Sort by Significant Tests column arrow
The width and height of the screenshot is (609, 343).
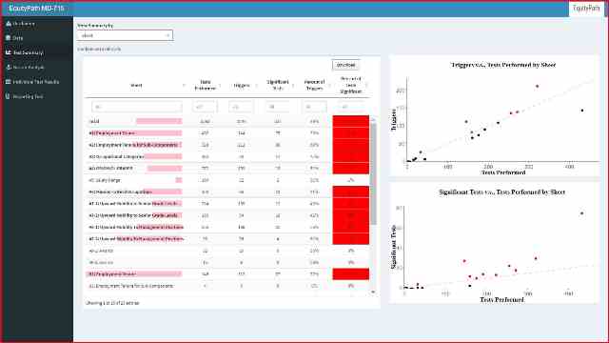click(293, 85)
